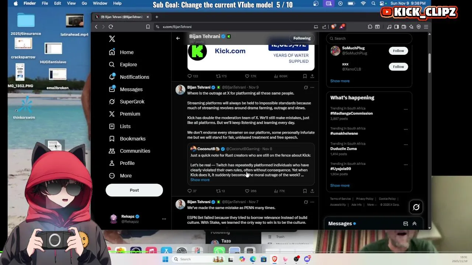Share the Nov 9 post

[312, 191]
